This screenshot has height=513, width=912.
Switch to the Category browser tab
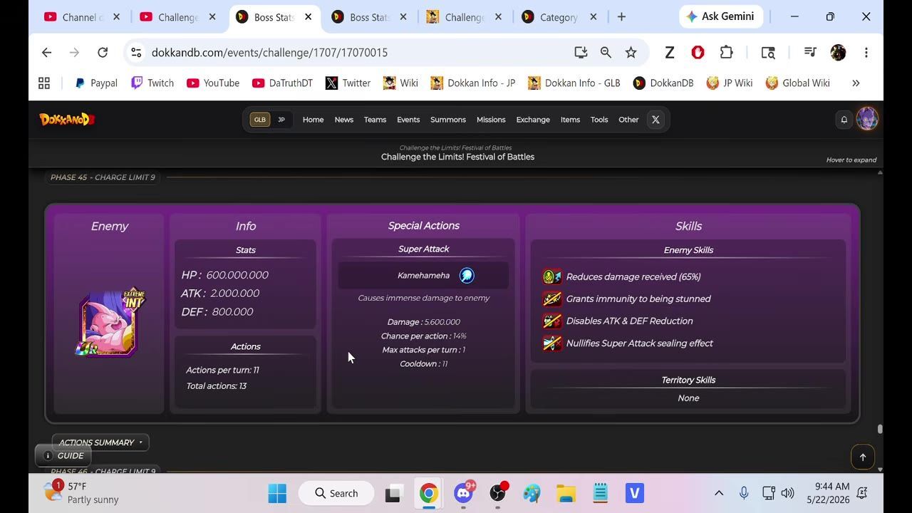(559, 17)
